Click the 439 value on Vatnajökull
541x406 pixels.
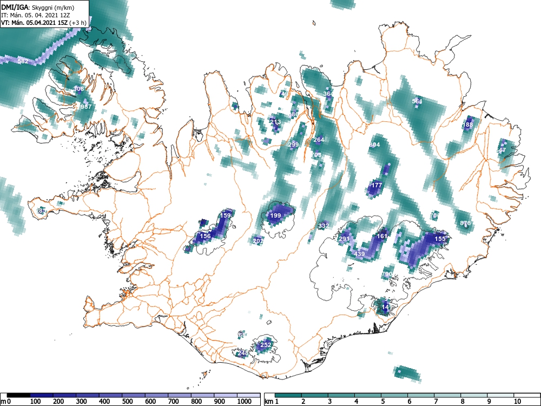point(360,254)
